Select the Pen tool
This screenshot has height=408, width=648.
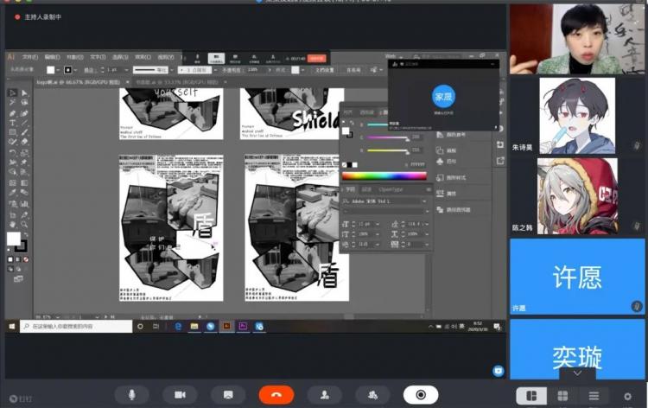point(12,113)
